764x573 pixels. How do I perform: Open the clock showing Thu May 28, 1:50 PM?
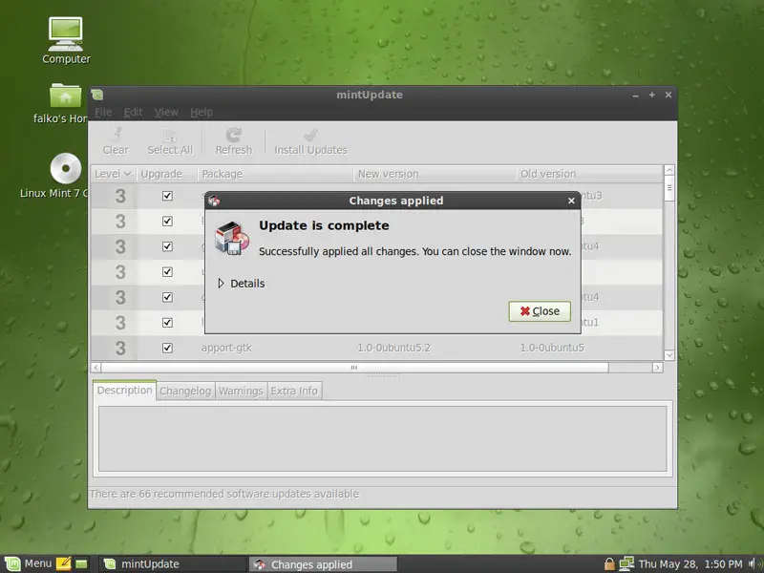click(x=690, y=564)
